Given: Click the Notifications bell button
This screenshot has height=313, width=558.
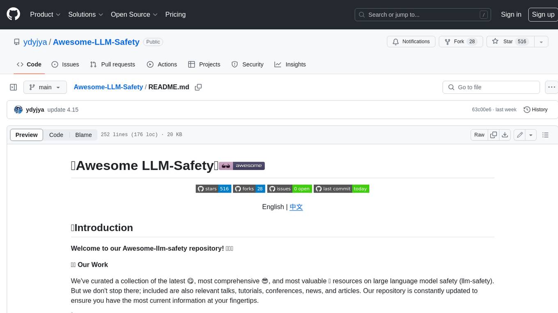Looking at the screenshot, I should [x=411, y=42].
